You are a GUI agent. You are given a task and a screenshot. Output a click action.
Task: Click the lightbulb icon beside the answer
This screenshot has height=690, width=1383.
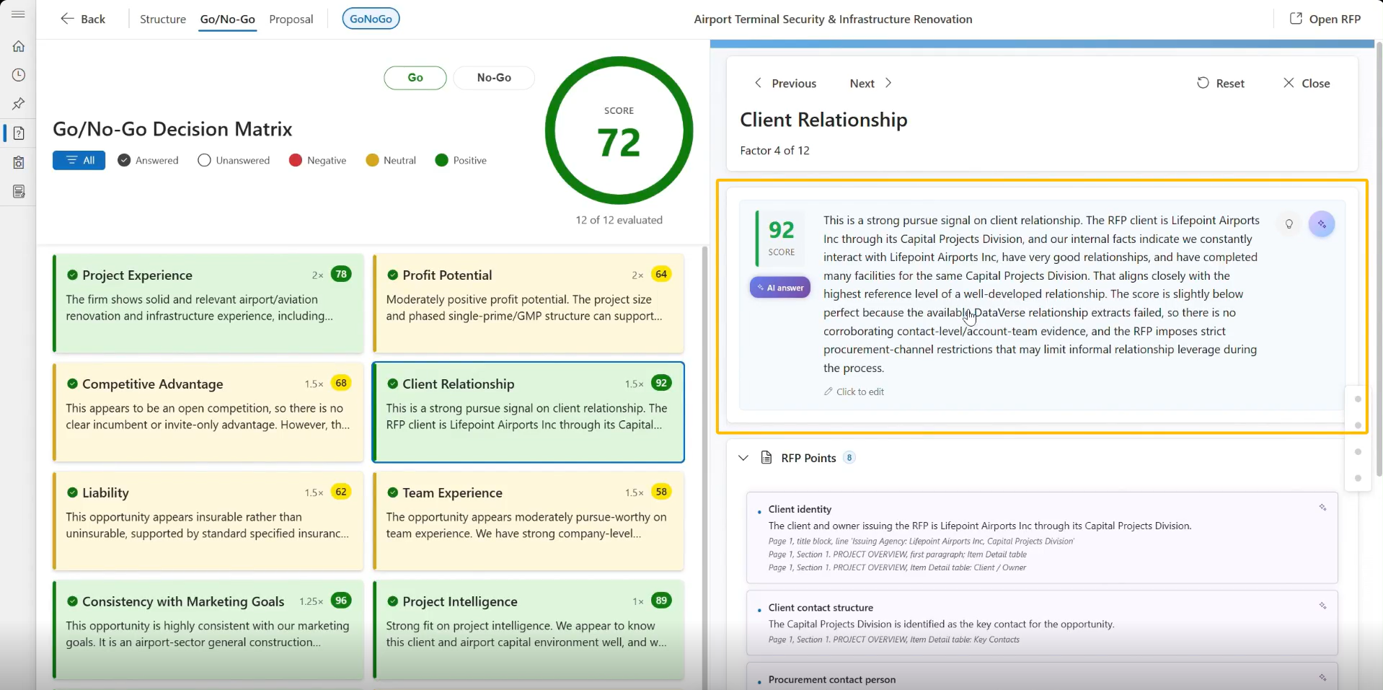point(1289,224)
